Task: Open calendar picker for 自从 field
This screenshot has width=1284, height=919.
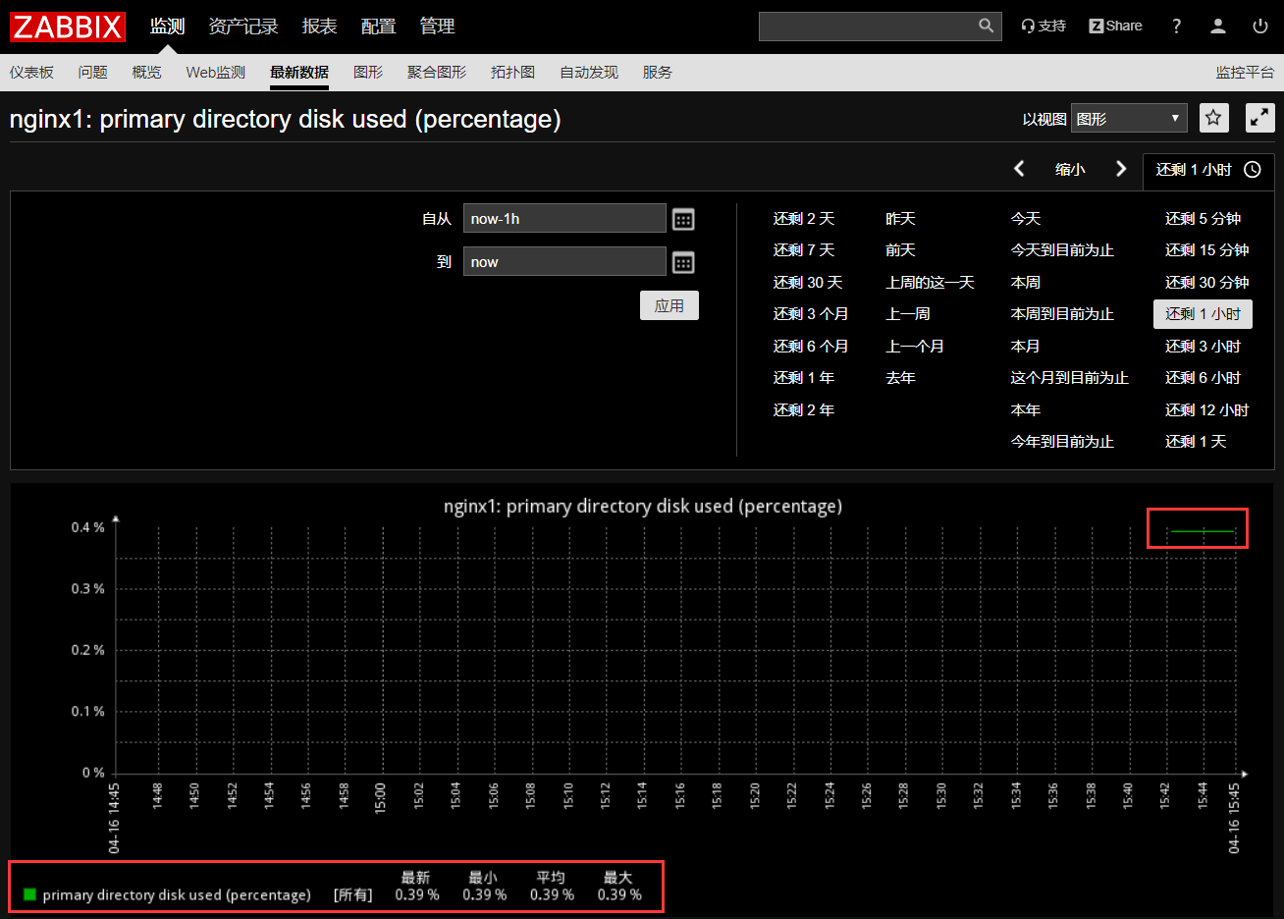Action: (x=683, y=219)
